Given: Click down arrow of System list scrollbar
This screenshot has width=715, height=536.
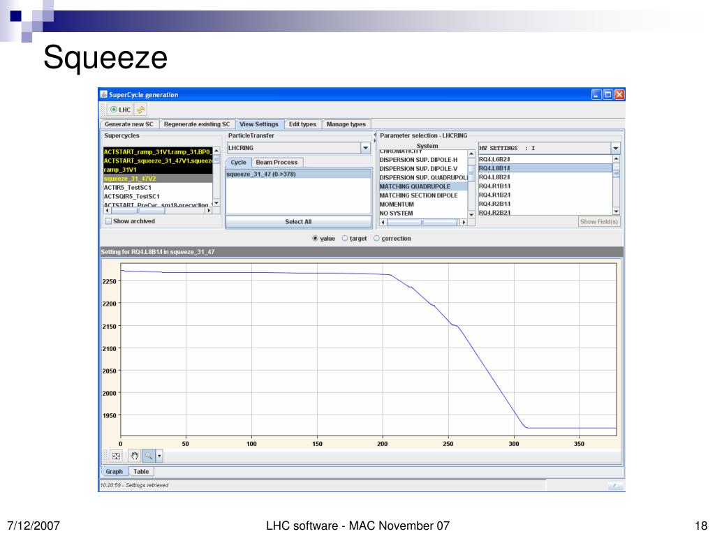Looking at the screenshot, I should [x=471, y=215].
